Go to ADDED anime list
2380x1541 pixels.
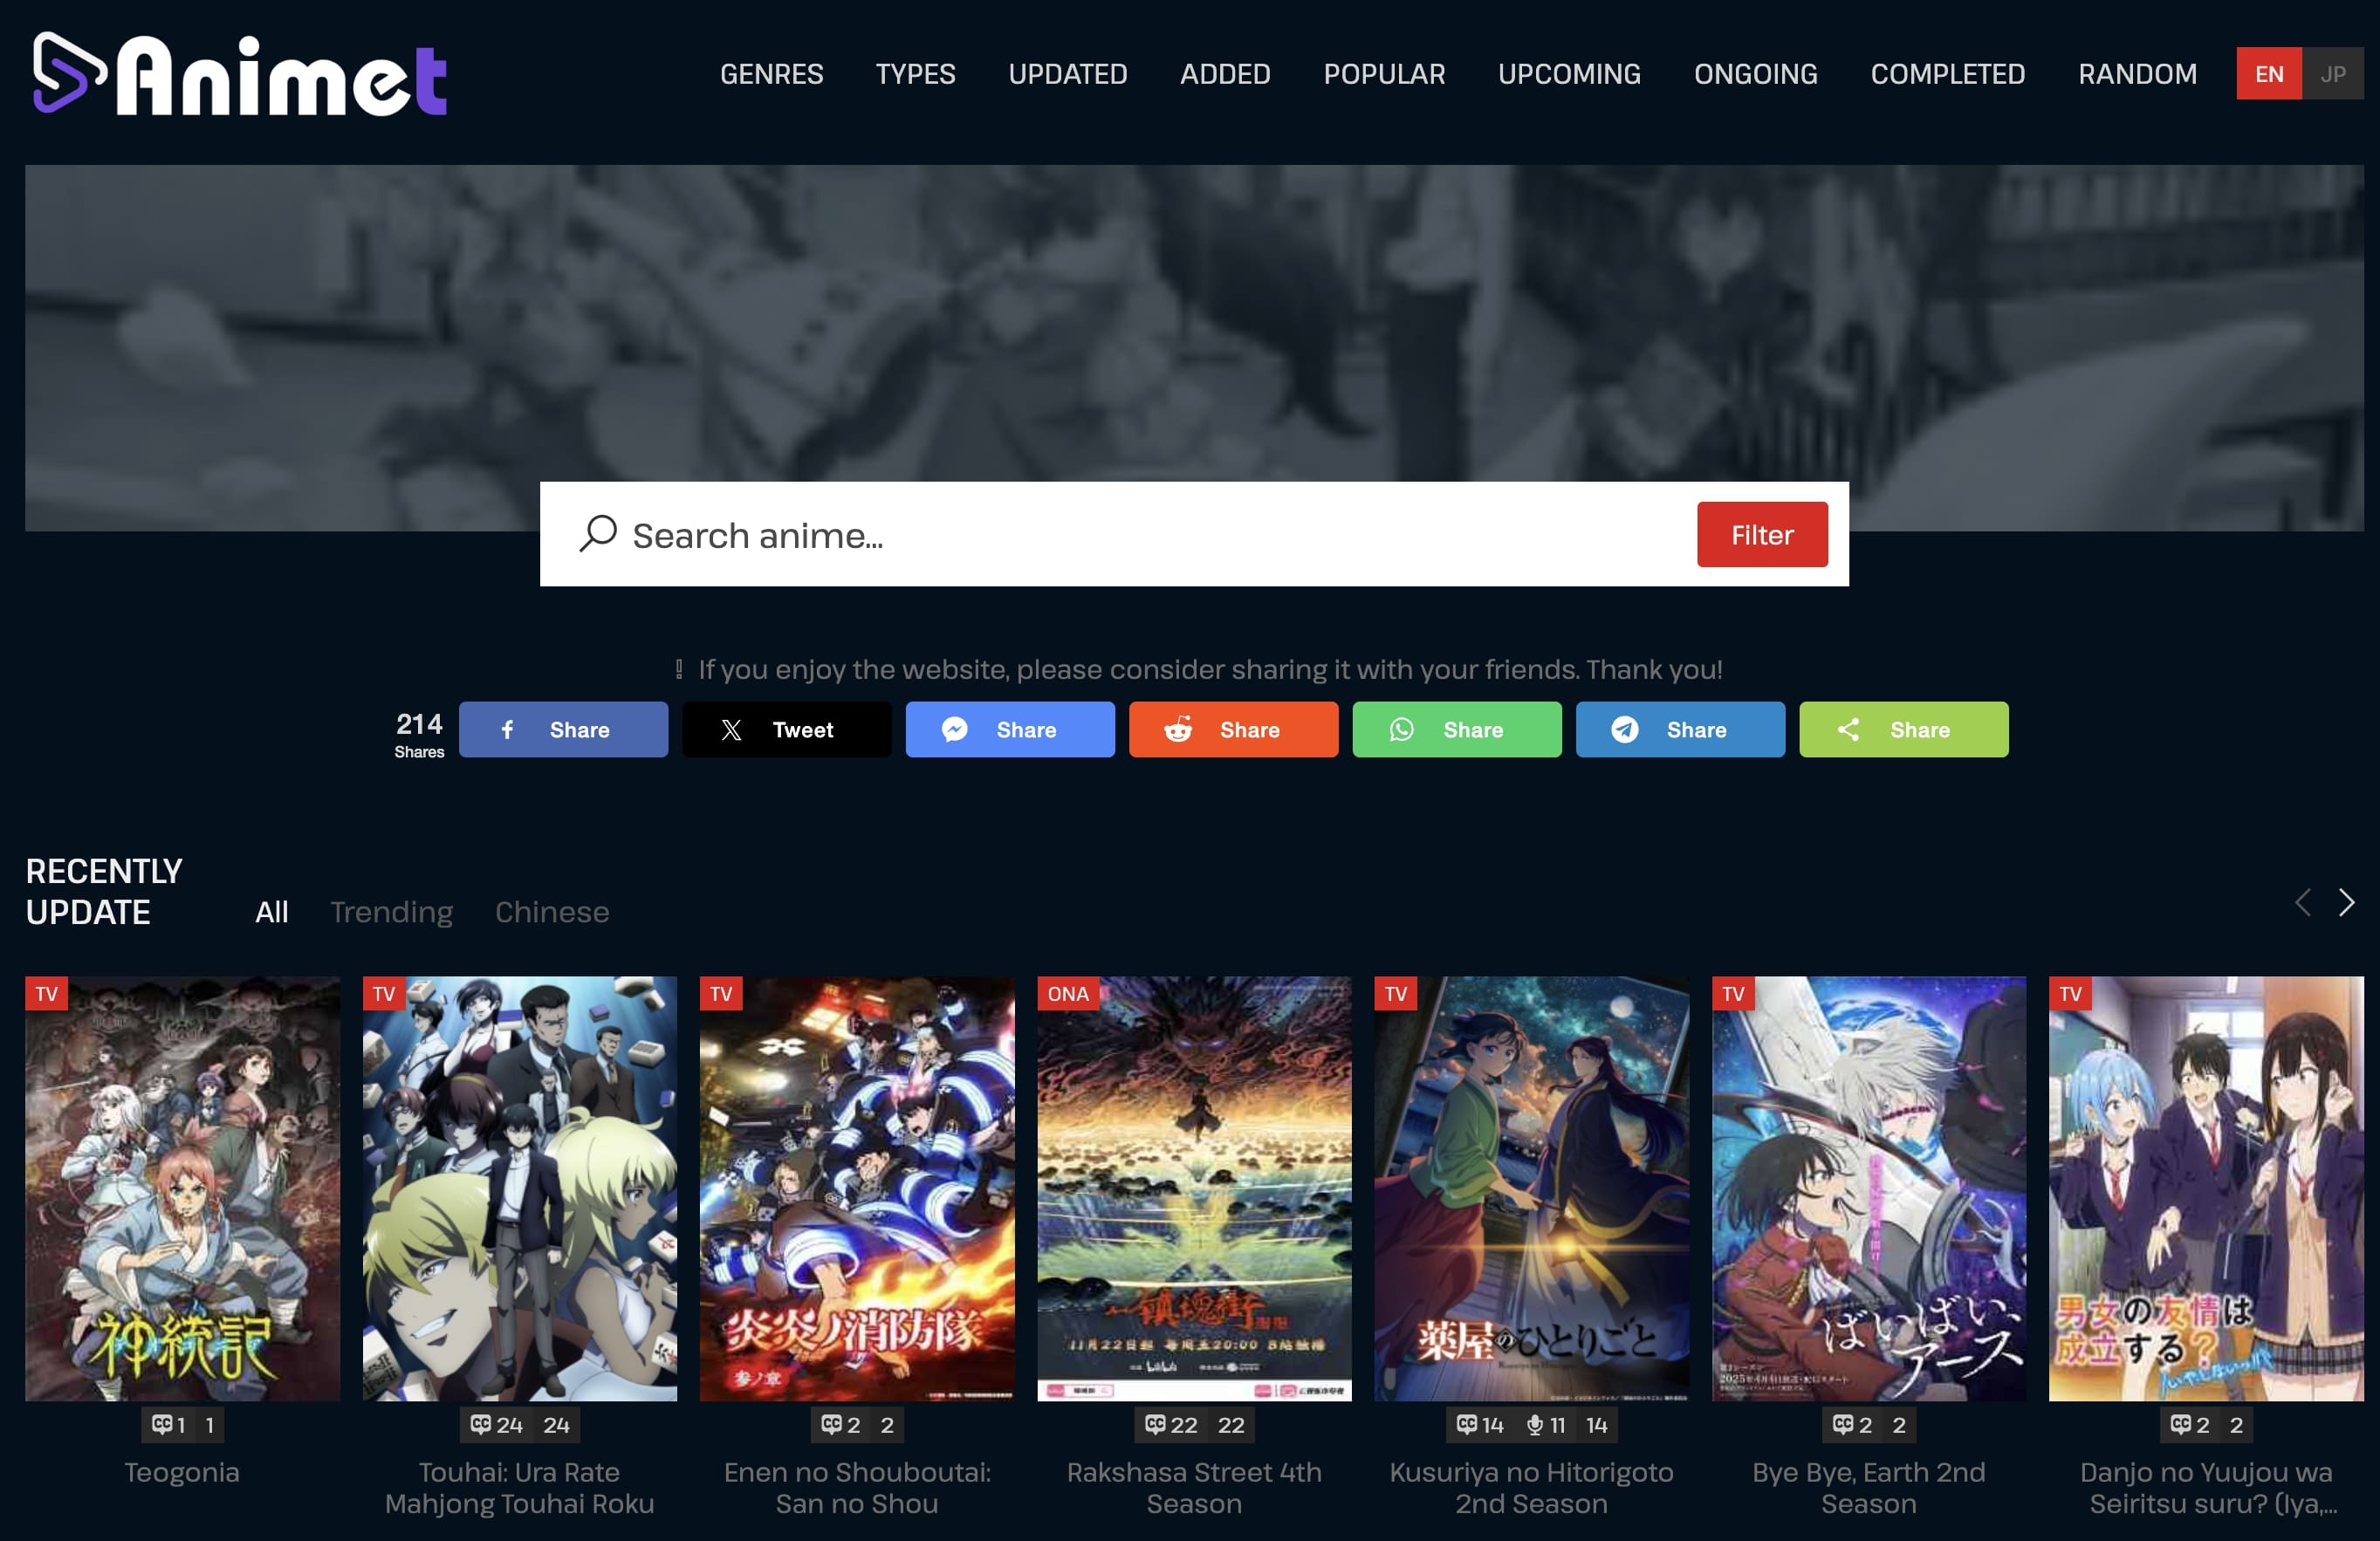[1225, 74]
